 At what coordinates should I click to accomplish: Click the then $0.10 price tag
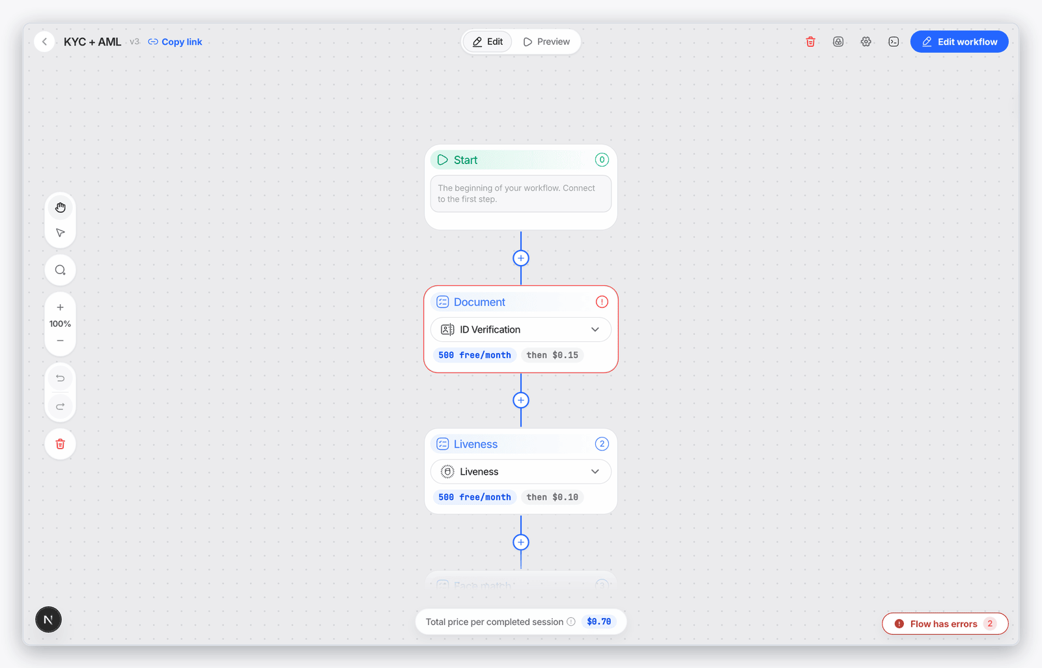tap(552, 497)
